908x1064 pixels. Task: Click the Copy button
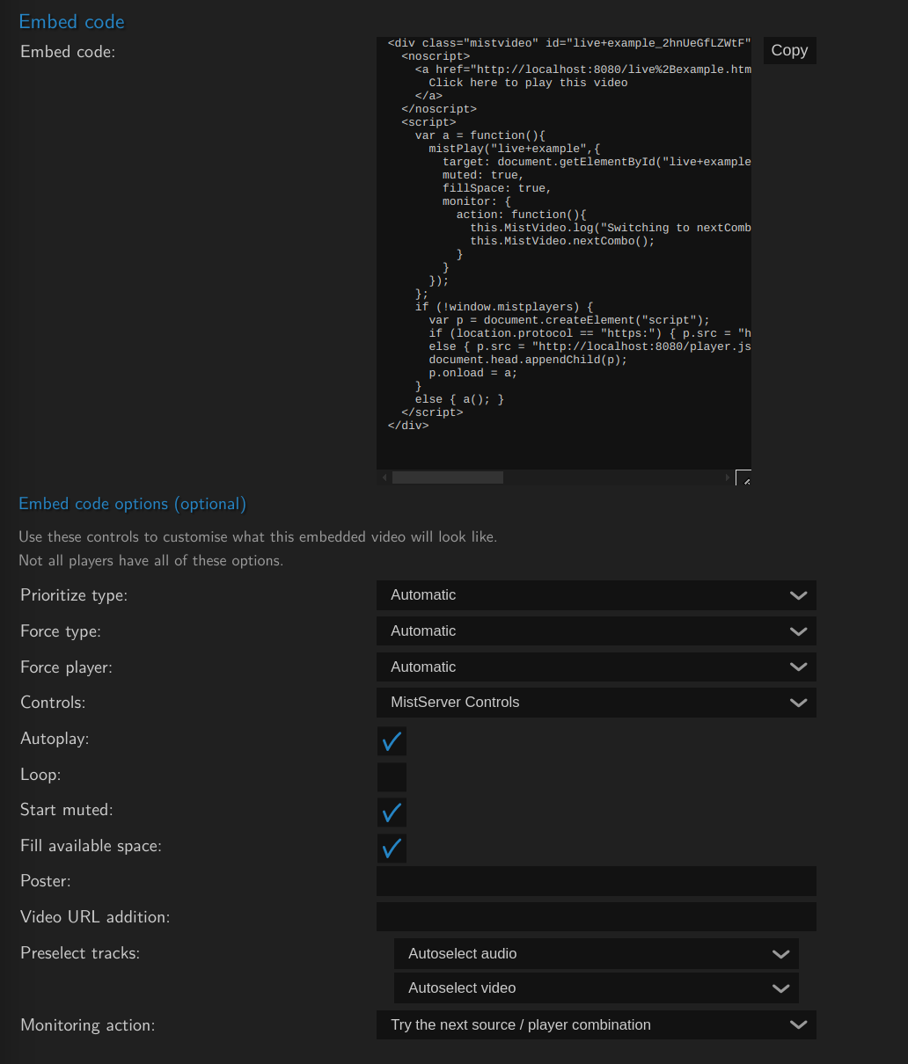788,50
